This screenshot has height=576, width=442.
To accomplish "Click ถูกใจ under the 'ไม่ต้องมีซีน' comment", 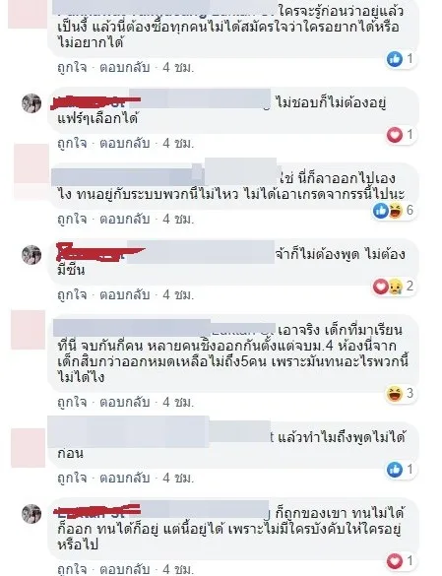I will point(72,294).
